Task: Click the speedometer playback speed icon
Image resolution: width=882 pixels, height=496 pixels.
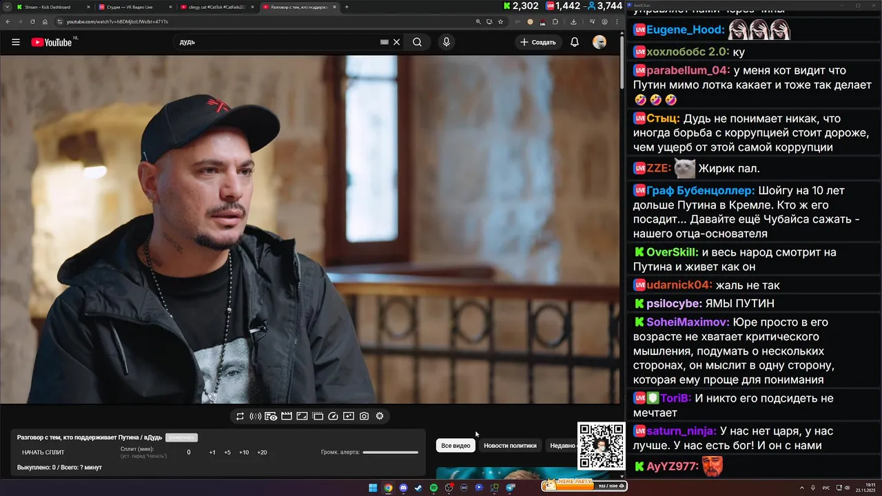Action: point(334,416)
